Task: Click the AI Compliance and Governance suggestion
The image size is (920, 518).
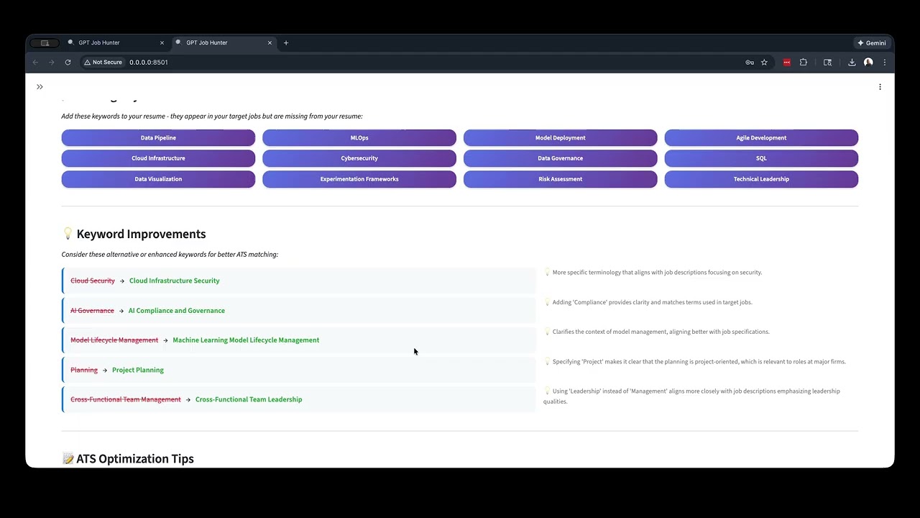Action: 177,311
